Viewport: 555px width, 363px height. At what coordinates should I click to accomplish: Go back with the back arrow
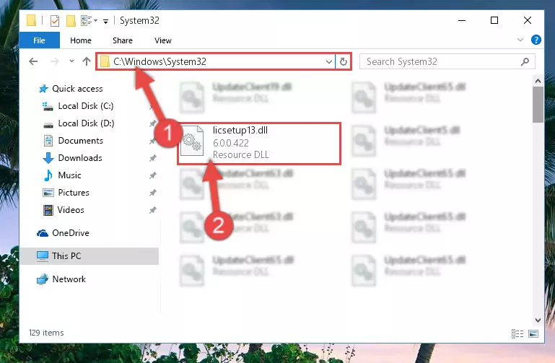point(33,61)
